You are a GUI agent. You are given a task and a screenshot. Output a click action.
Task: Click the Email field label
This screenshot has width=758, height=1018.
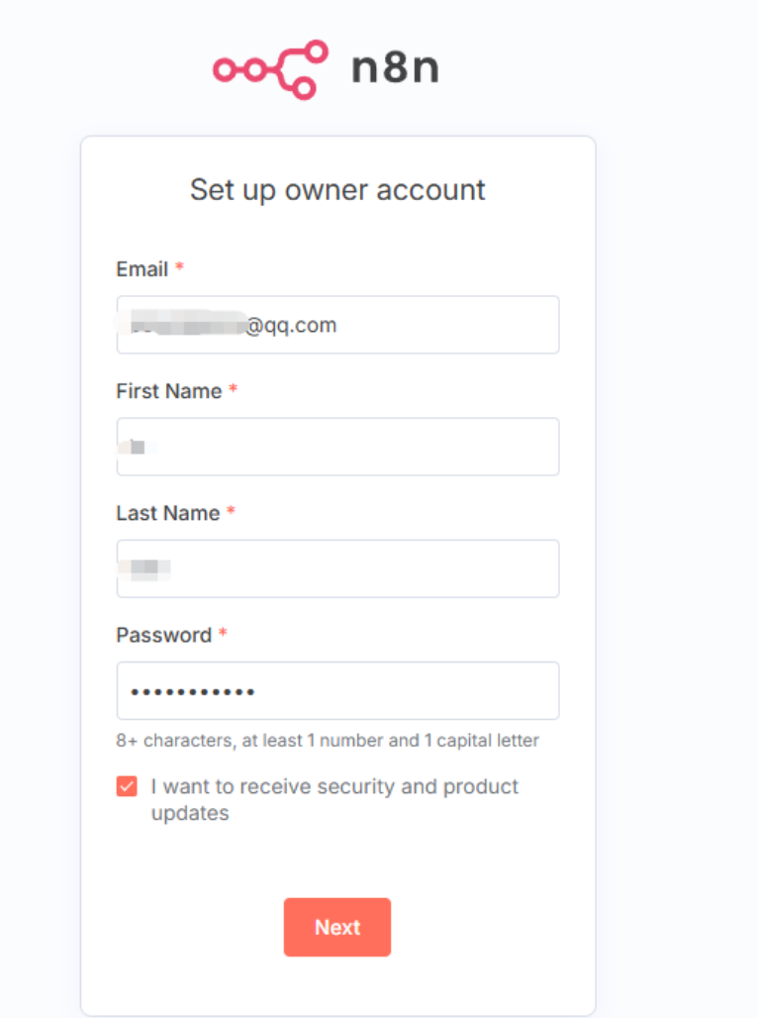point(142,268)
